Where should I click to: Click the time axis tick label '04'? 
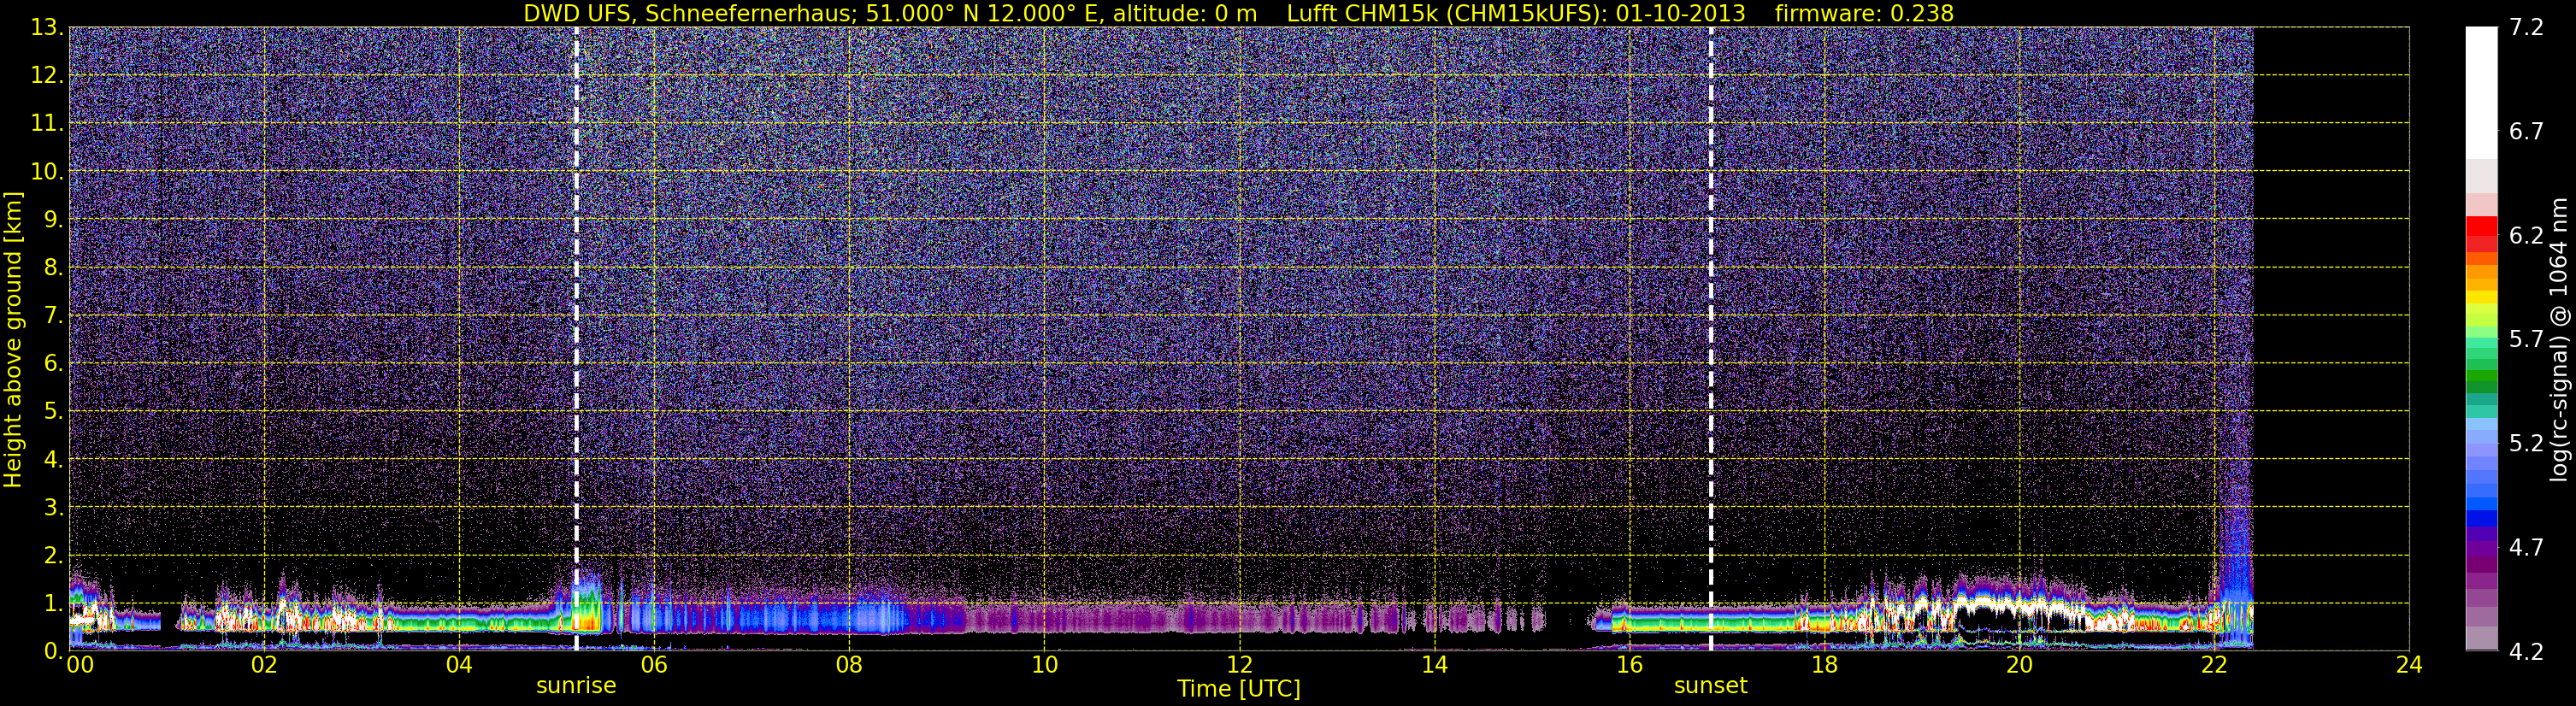tap(459, 664)
